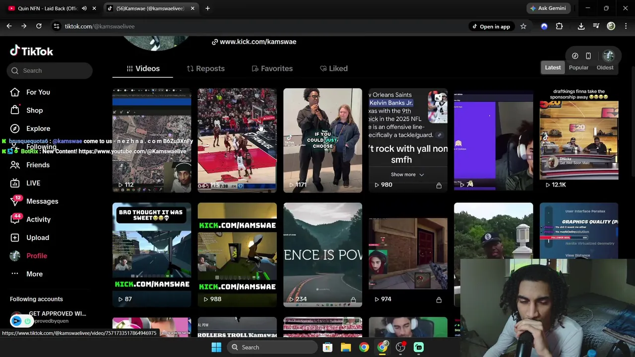Open the BRO THOUGHT IT WAS SWEET video

(151, 255)
